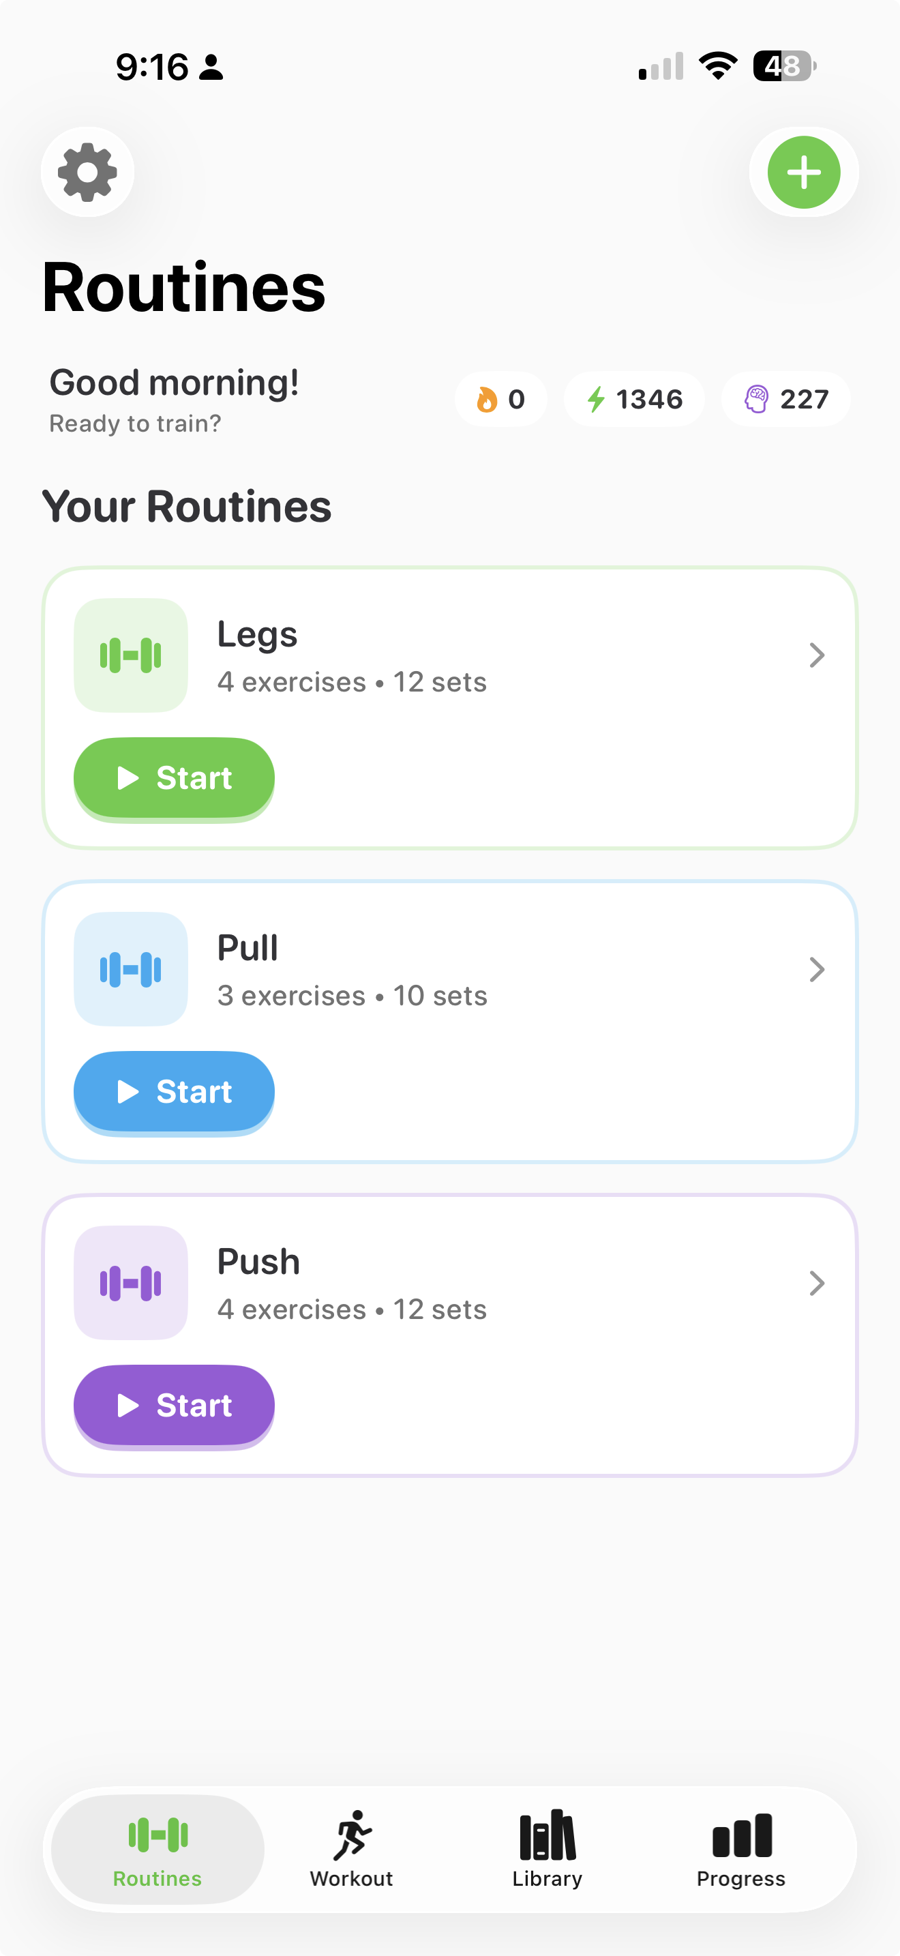Start the Pull routine

click(174, 1091)
